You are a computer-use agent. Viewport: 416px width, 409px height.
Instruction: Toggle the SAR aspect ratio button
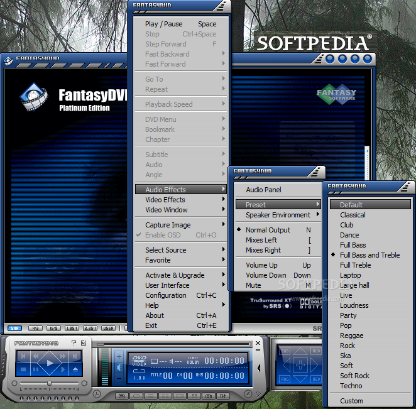point(14,328)
